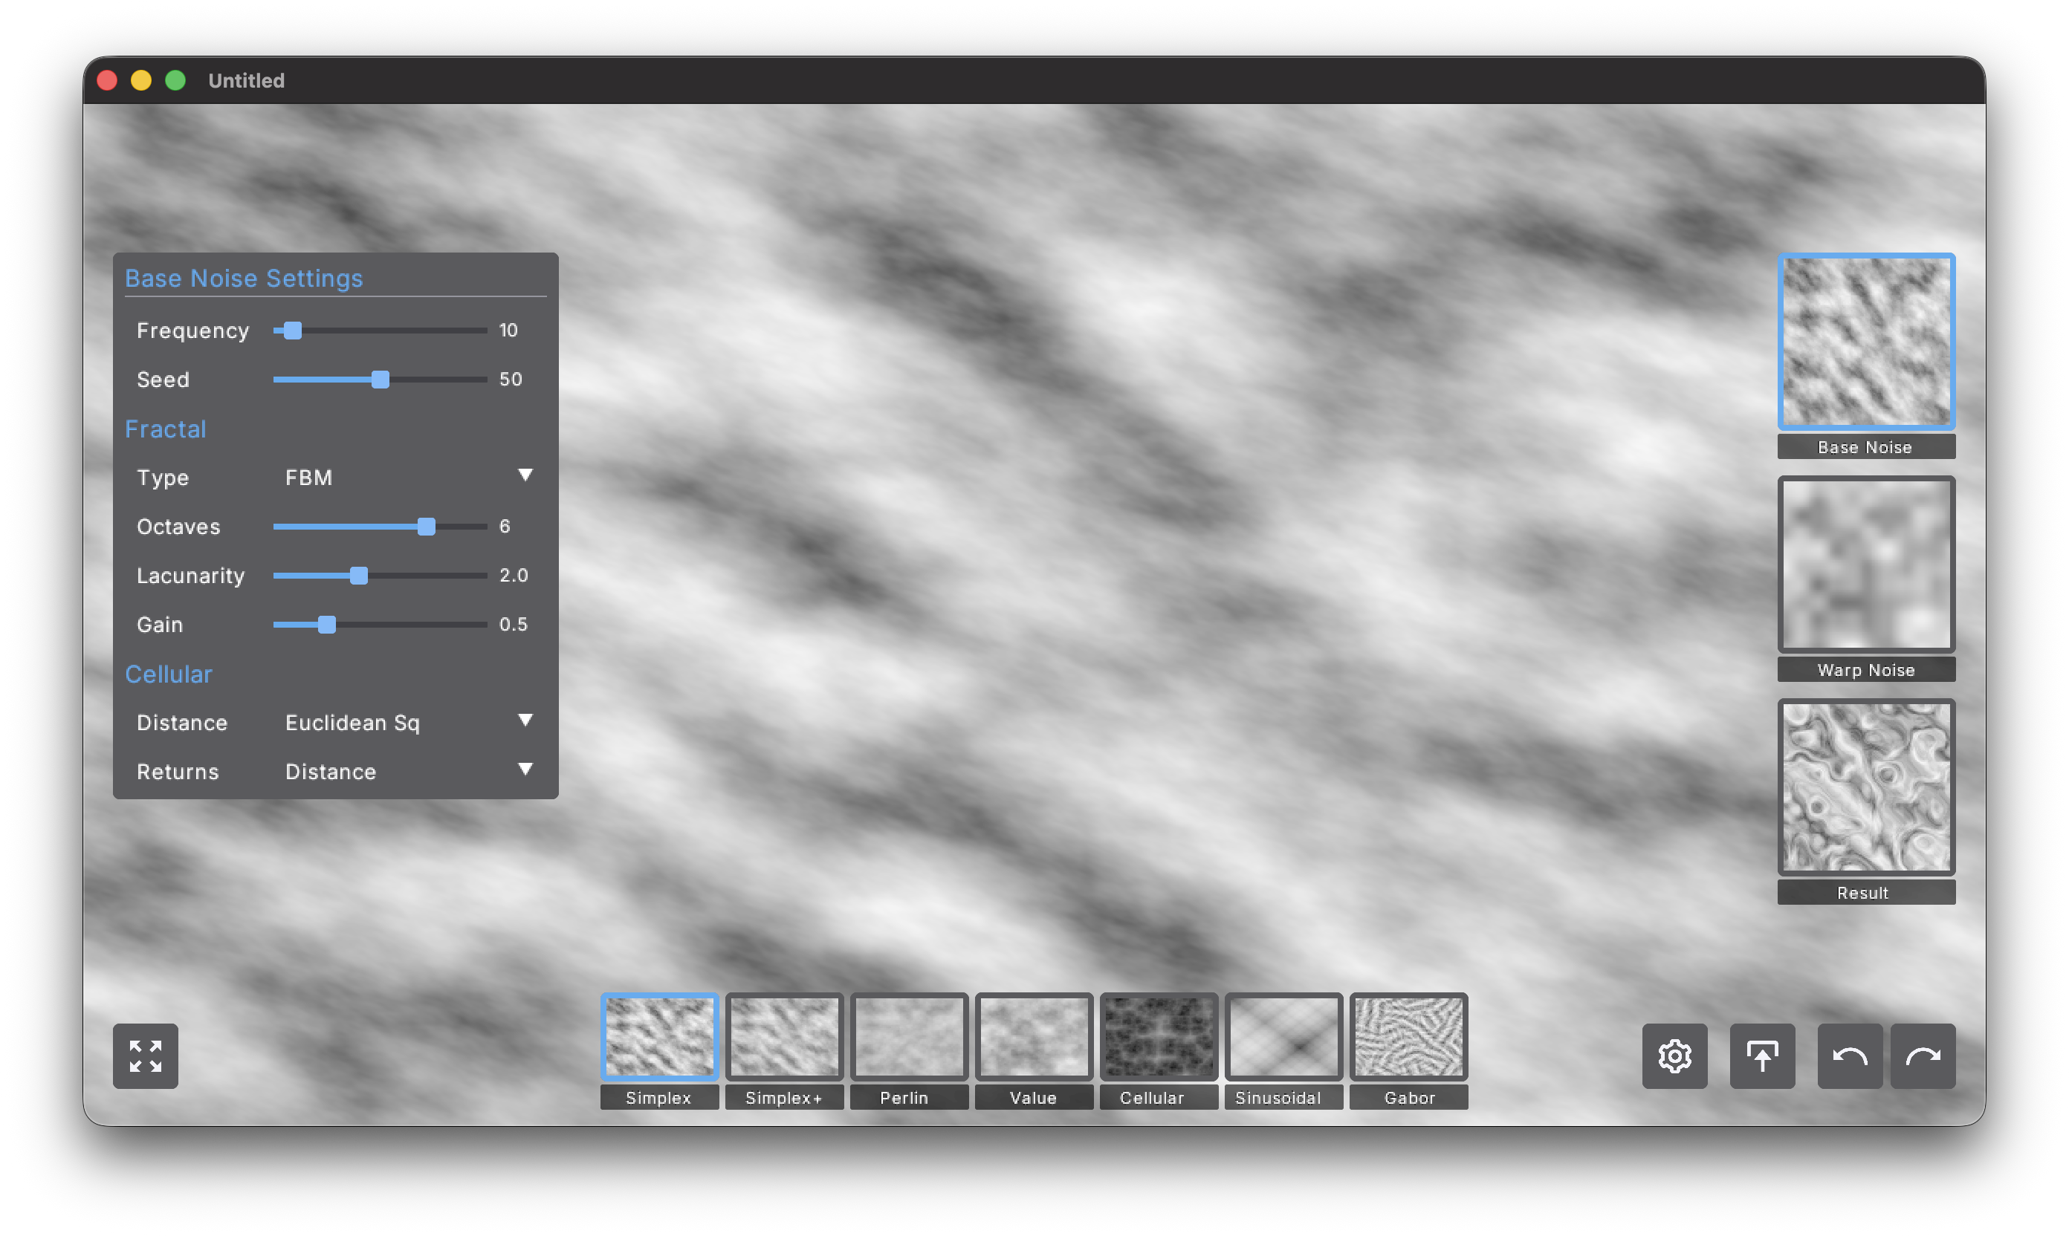Click the Base Noise label button
Screen dimensions: 2069x1236
point(1865,447)
